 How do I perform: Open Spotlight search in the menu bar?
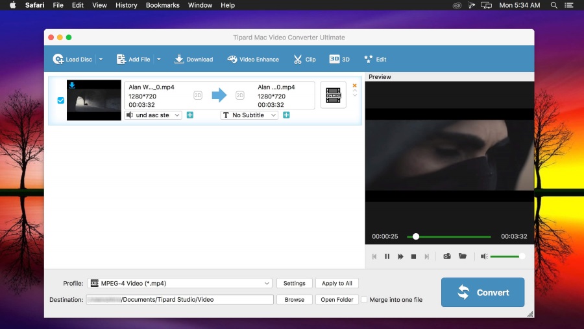coord(554,5)
